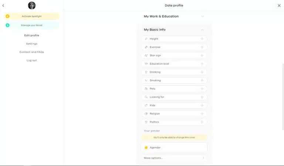Select the Agender gender radio option

(146, 148)
